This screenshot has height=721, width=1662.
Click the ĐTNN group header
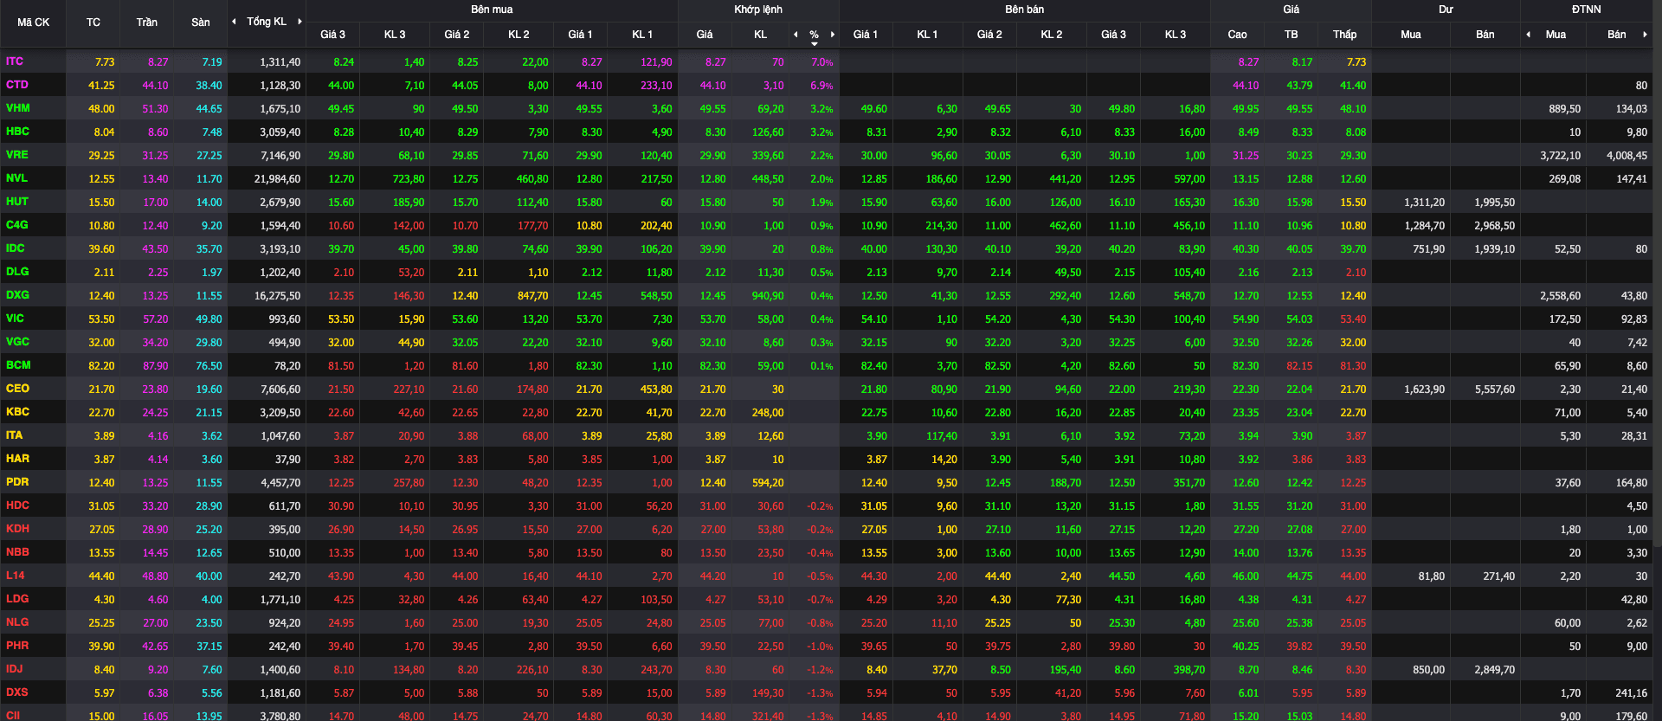[x=1587, y=10]
